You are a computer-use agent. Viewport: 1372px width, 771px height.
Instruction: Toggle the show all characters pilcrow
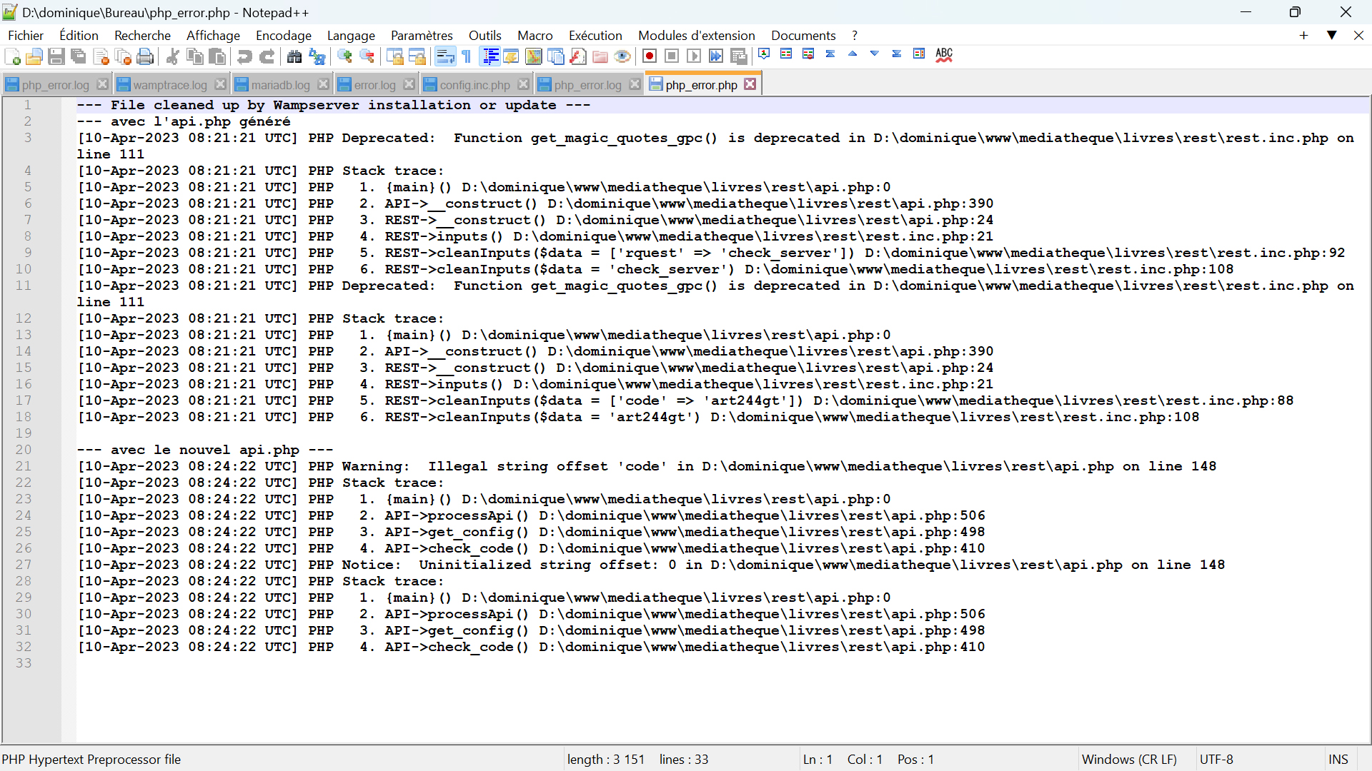point(467,56)
